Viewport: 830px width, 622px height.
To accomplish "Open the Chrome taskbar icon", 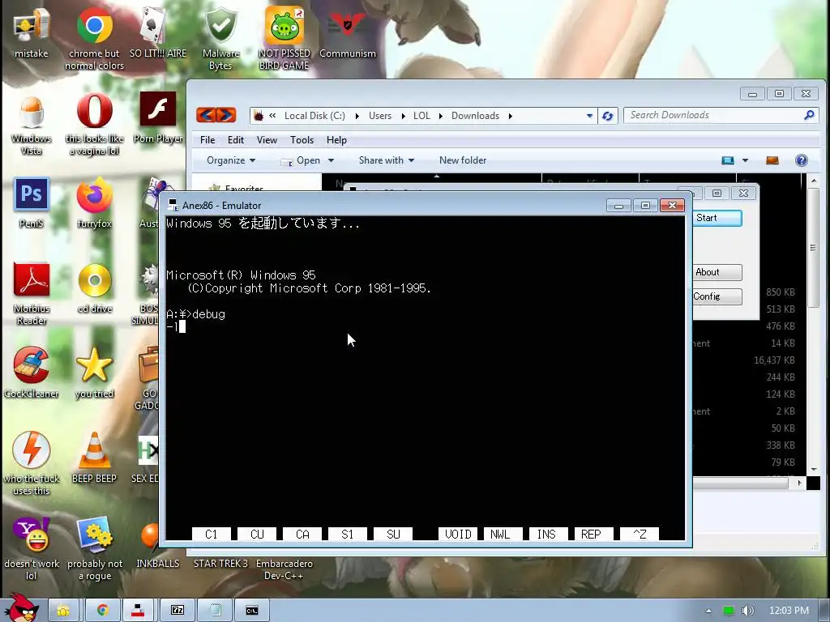I will tap(102, 611).
